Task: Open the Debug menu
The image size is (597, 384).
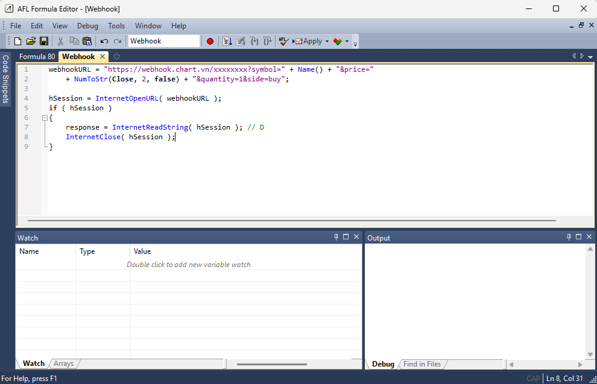Action: click(87, 26)
